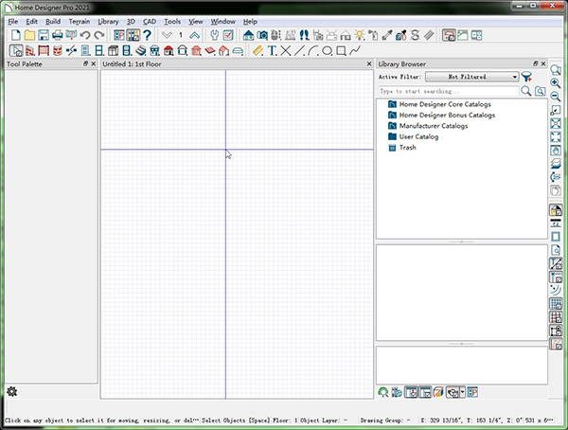568x430 pixels.
Task: Open the CAD menu
Action: [x=150, y=21]
